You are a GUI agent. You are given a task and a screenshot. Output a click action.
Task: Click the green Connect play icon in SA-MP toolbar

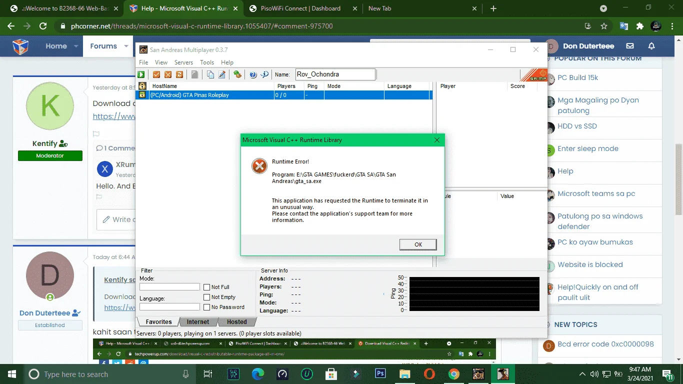[141, 74]
